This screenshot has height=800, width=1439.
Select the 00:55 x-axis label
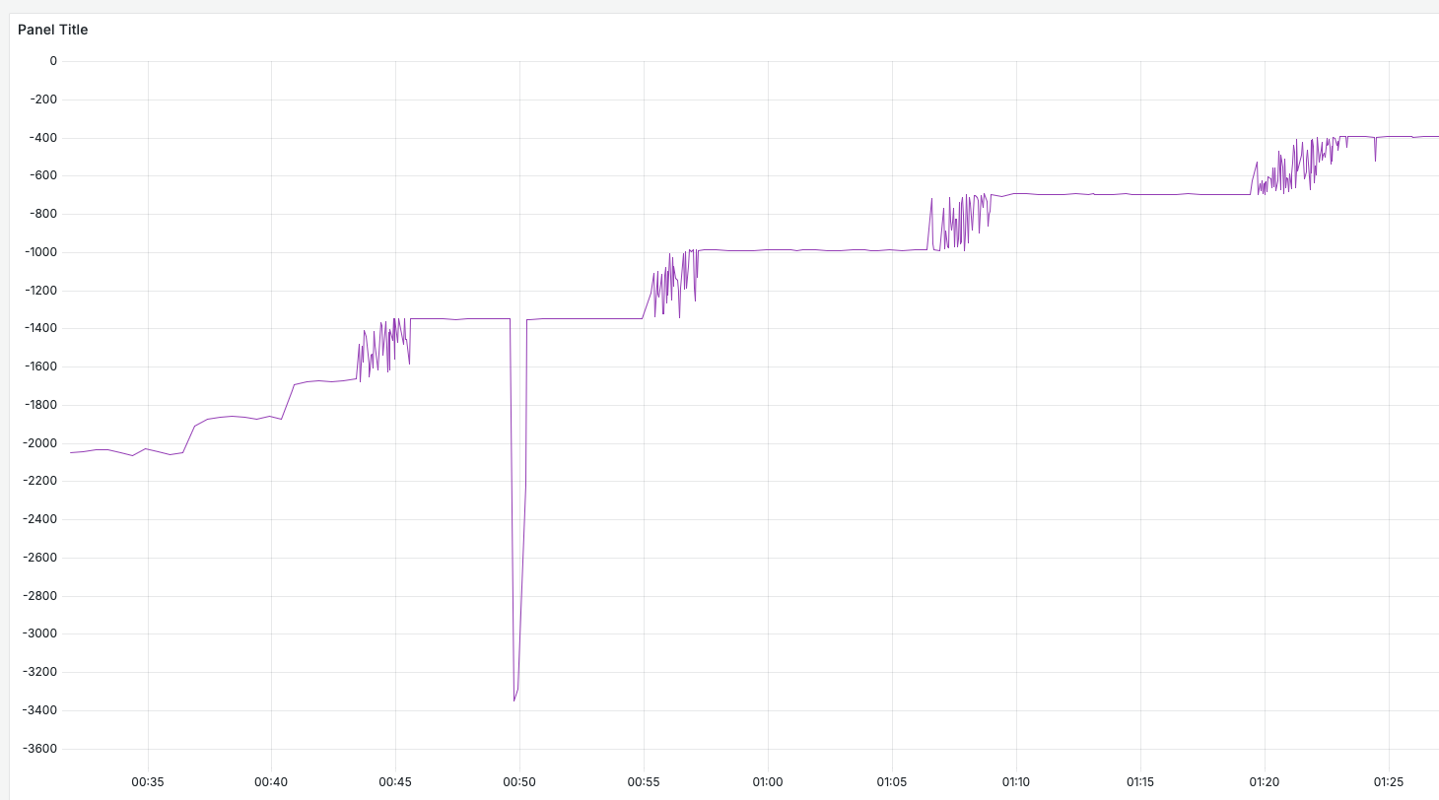(644, 782)
